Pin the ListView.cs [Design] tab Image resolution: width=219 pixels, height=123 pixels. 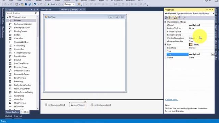(x=81, y=10)
